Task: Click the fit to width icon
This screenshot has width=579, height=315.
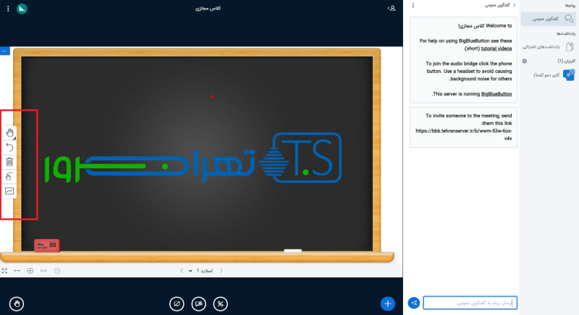Action: (17, 271)
